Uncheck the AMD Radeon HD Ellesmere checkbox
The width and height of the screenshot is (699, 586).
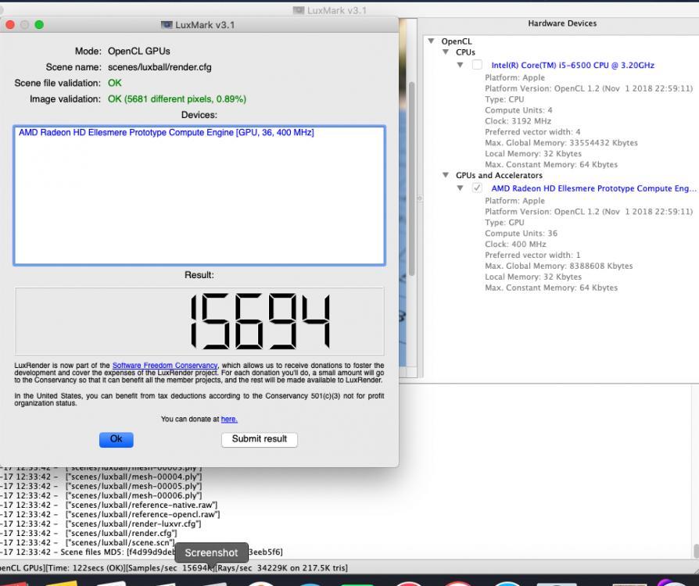477,188
